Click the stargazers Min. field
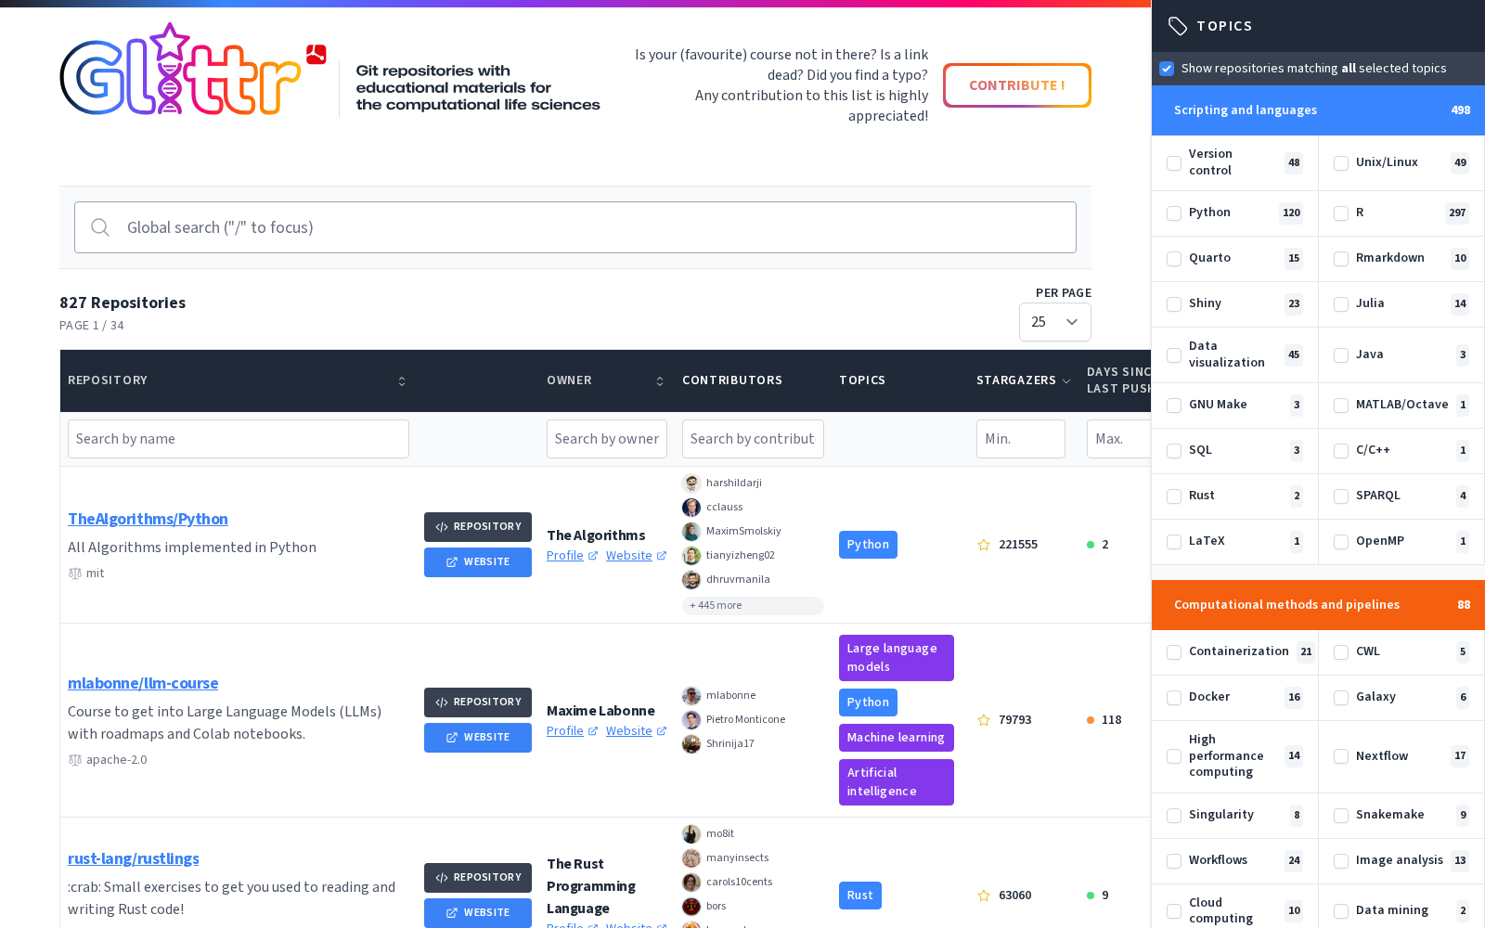Viewport: 1485px width, 928px height. (x=1021, y=439)
